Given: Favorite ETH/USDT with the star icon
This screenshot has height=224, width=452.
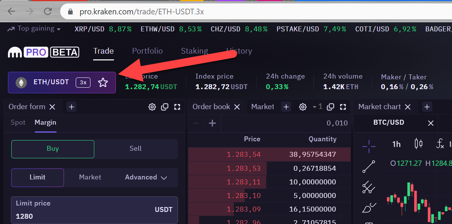Looking at the screenshot, I should (103, 82).
